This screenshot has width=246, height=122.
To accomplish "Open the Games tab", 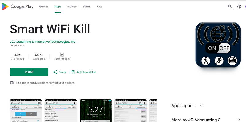I will 44,6.
